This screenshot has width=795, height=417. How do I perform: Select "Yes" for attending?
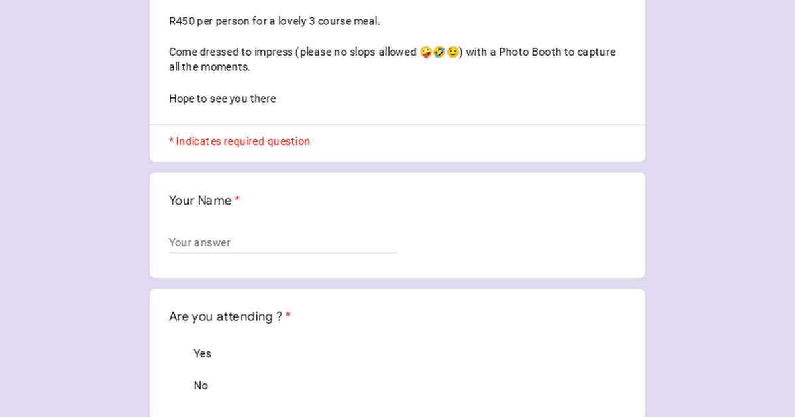coord(202,353)
